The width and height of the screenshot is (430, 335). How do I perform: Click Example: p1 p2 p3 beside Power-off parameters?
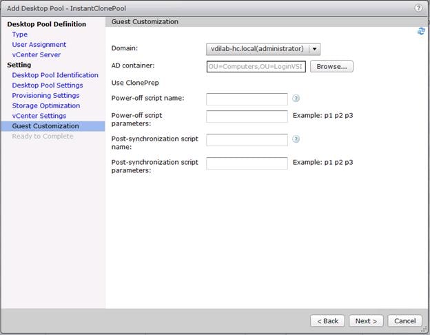coord(322,116)
